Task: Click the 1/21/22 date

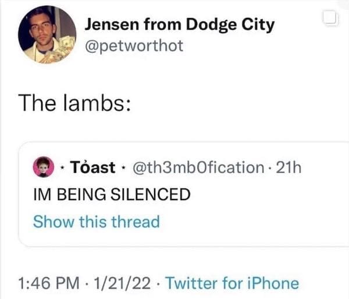Action: tap(122, 283)
